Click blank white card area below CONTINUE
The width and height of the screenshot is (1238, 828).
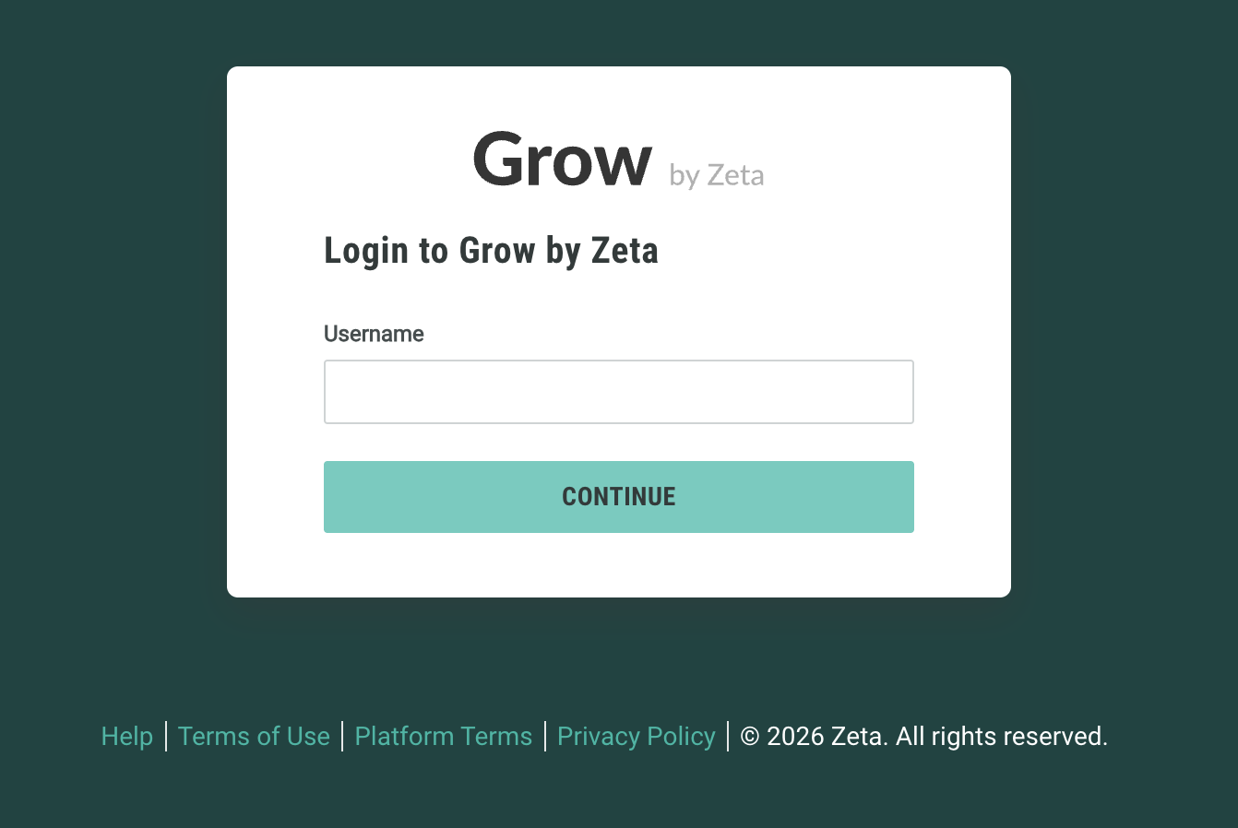618,565
